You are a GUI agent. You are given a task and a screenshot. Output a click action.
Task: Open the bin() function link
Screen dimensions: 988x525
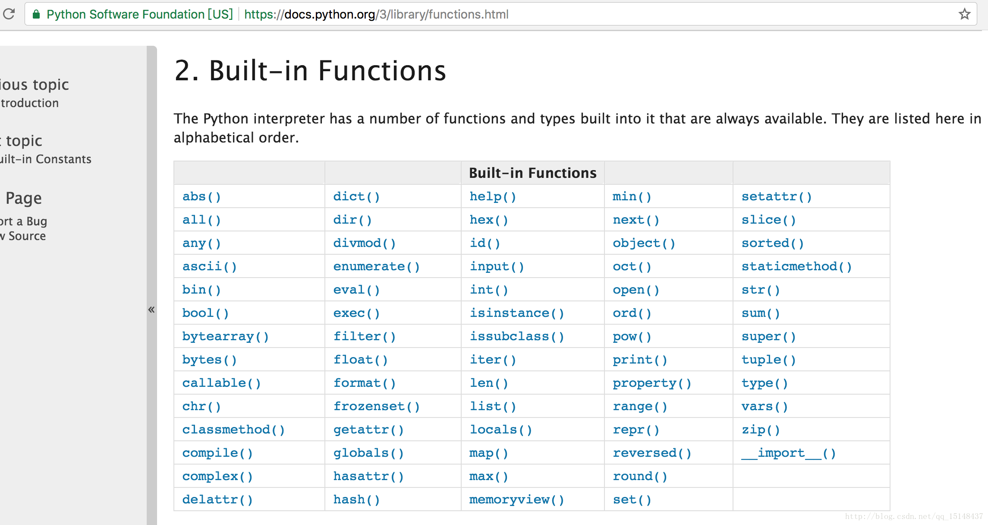201,290
